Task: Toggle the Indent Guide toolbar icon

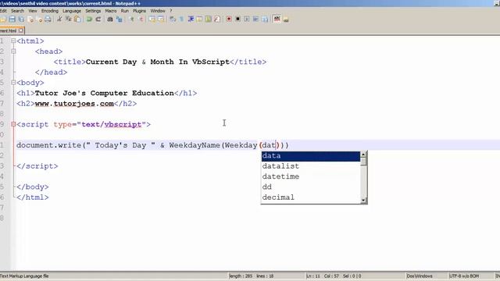Action: click(191, 19)
